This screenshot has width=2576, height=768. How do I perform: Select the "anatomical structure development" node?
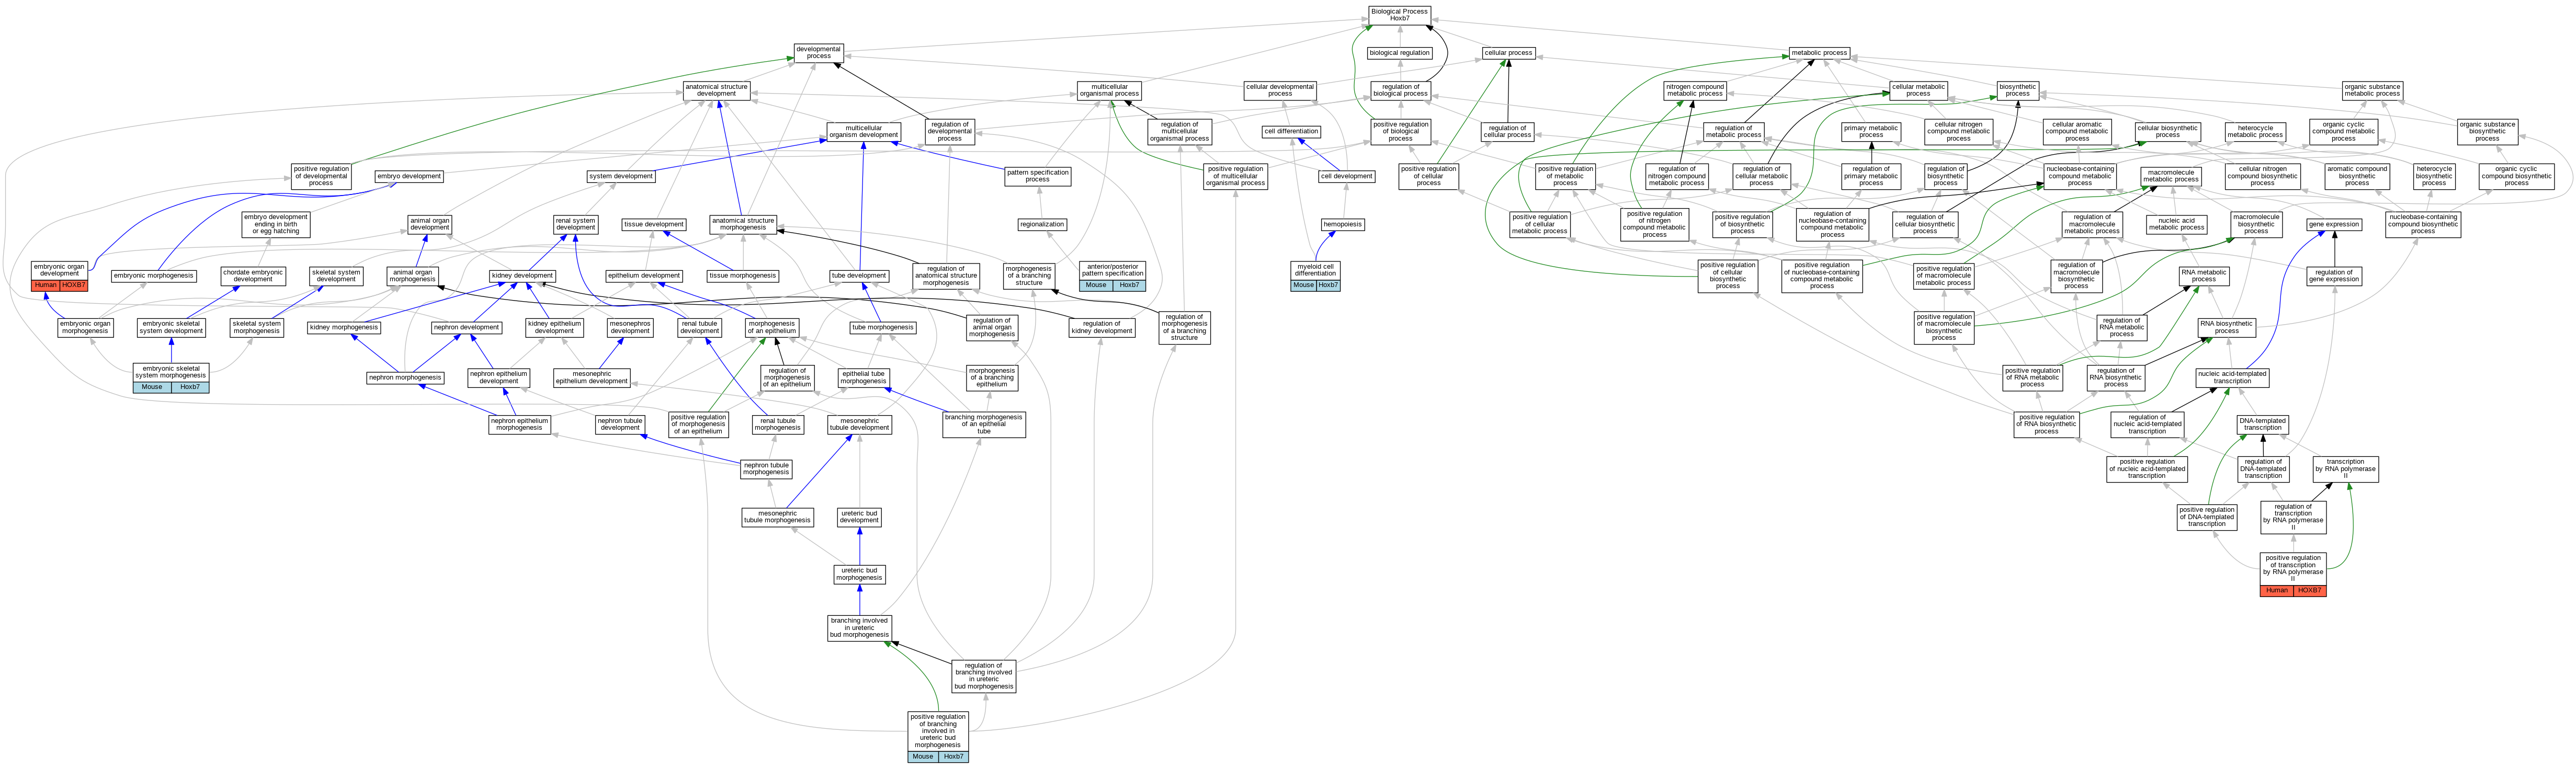click(x=716, y=90)
